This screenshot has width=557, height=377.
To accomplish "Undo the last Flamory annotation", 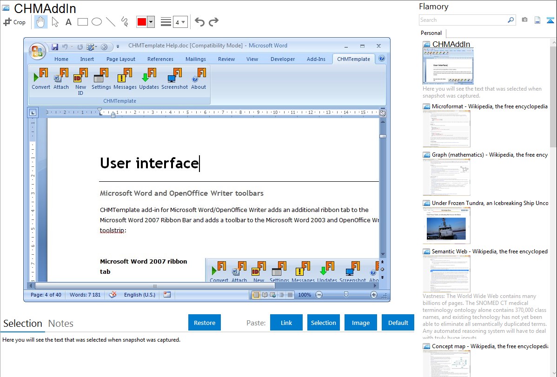I will [x=199, y=22].
